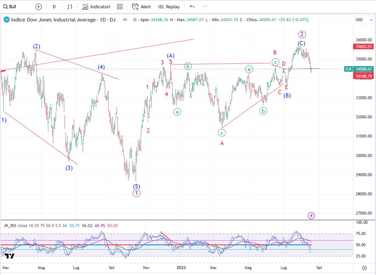This screenshot has width=376, height=275.
Task: Undo the last chart action
Action: [x=192, y=7]
